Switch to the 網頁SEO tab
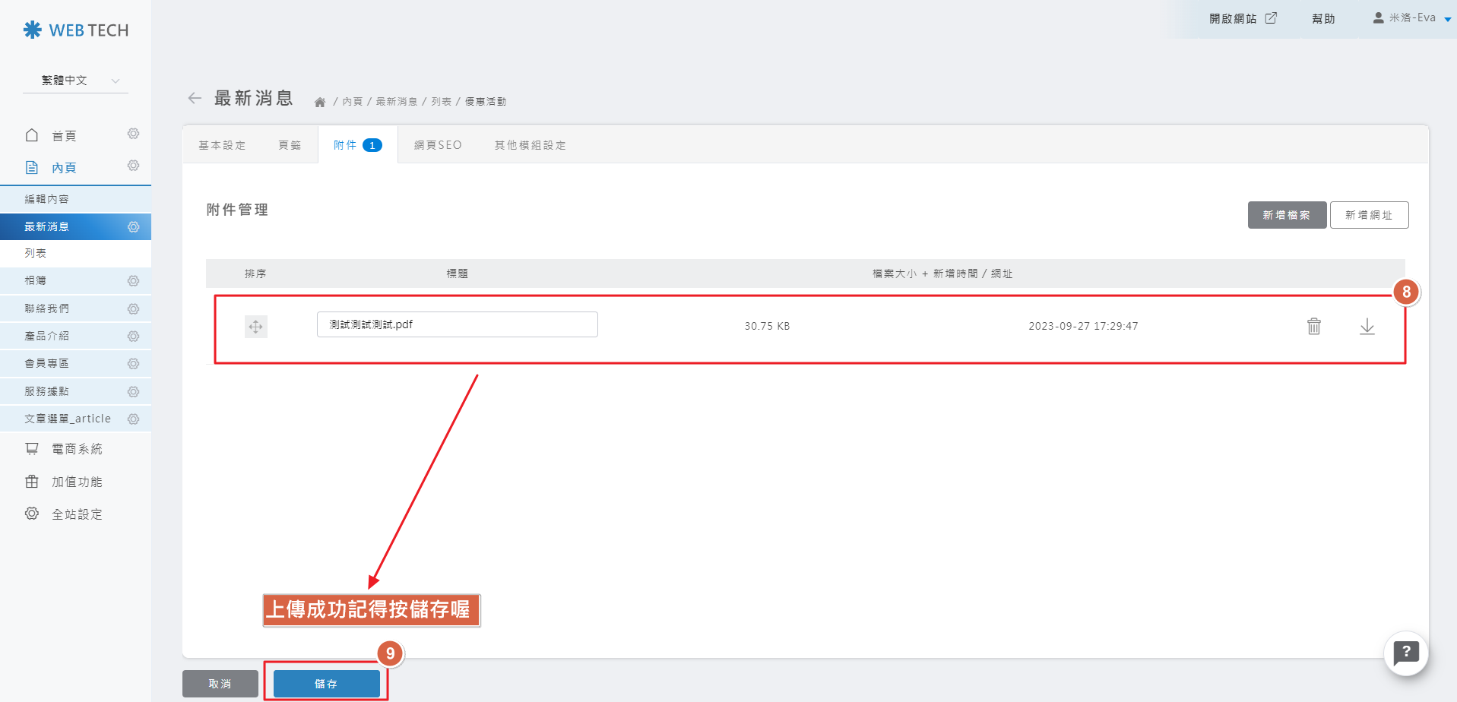The height and width of the screenshot is (702, 1457). pos(438,145)
